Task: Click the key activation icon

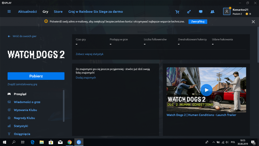Action: [x=189, y=12]
